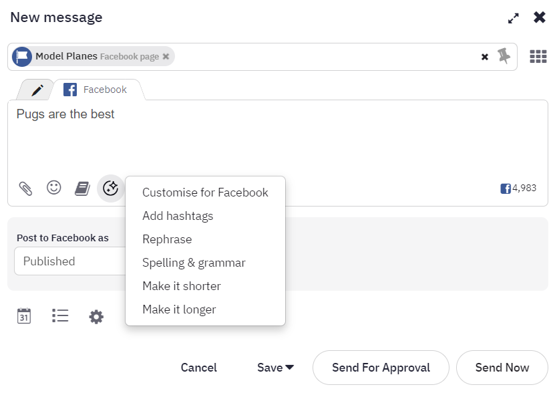Select Customise for Facebook option

click(205, 192)
